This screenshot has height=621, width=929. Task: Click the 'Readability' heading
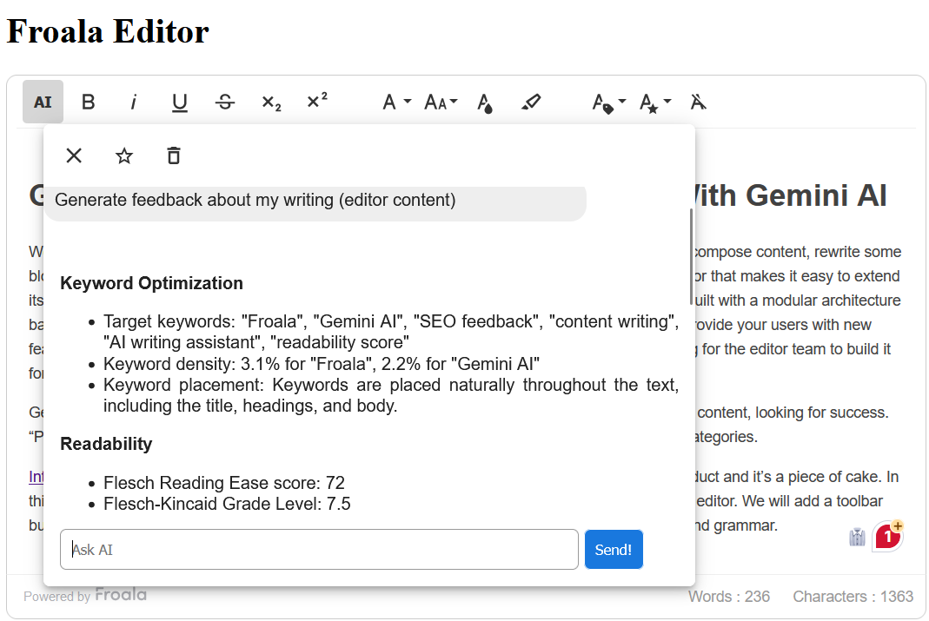point(106,444)
